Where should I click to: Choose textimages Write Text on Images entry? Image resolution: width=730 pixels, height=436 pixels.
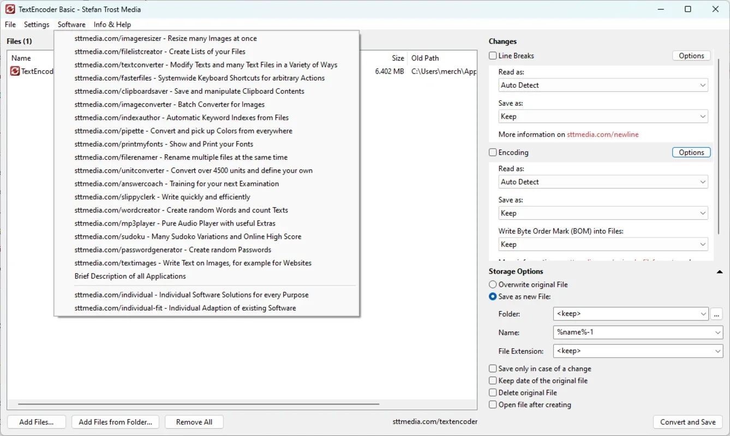tap(206, 263)
